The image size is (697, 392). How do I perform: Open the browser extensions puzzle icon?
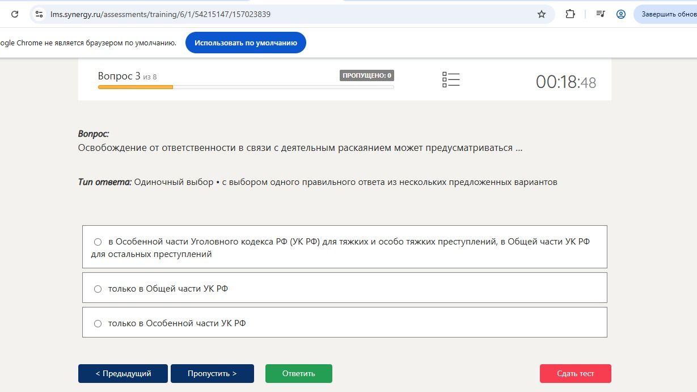pos(571,14)
